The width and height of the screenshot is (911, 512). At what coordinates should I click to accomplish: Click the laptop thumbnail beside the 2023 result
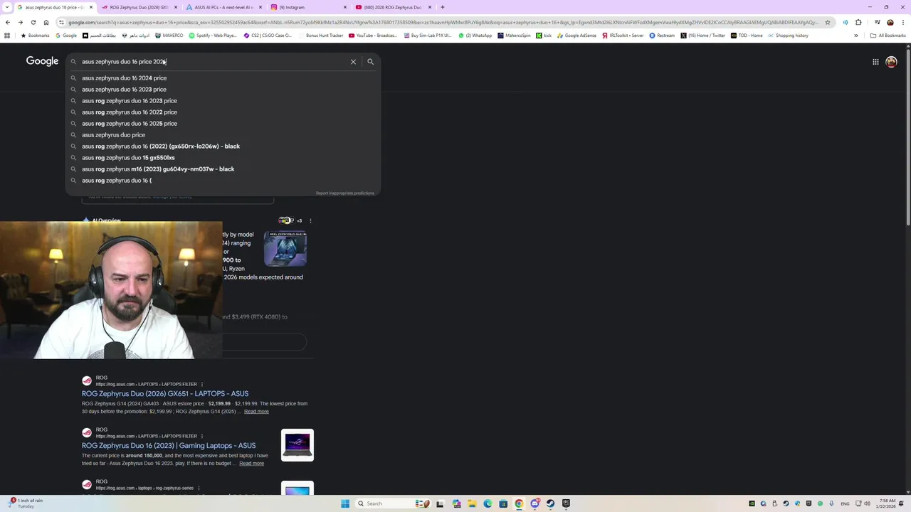pos(297,445)
